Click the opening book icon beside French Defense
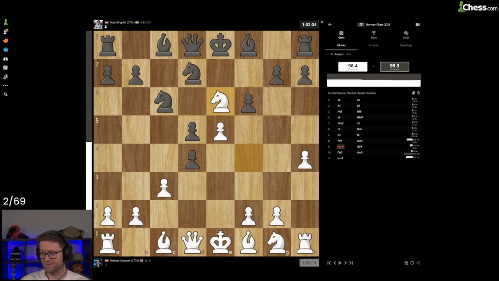Screen dimensions: 499x281 coord(414,93)
